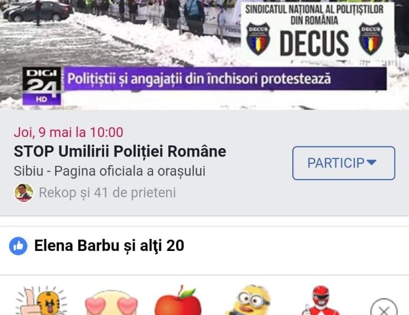Click the left DECUS shield emblem
Image resolution: width=409 pixels, height=315 pixels.
click(258, 39)
